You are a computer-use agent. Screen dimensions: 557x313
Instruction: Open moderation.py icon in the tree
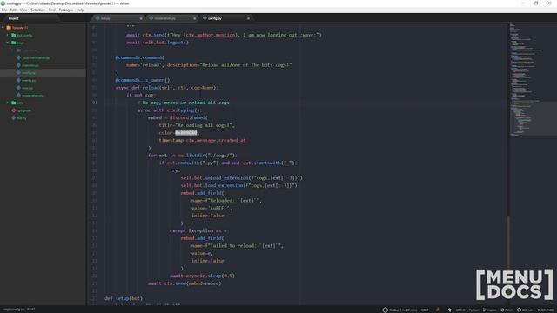click(x=18, y=96)
